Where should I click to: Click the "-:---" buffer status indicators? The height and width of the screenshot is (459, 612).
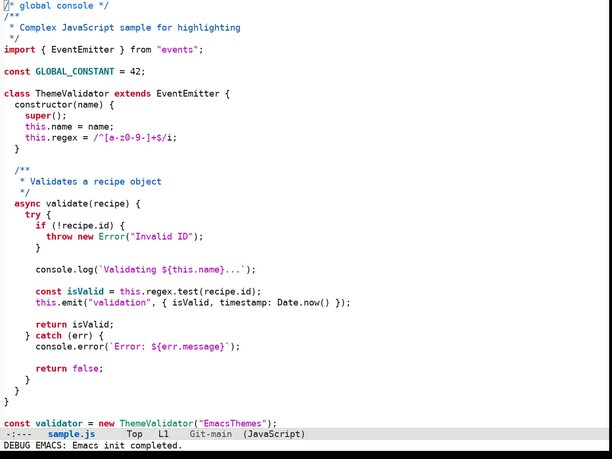tap(19, 434)
